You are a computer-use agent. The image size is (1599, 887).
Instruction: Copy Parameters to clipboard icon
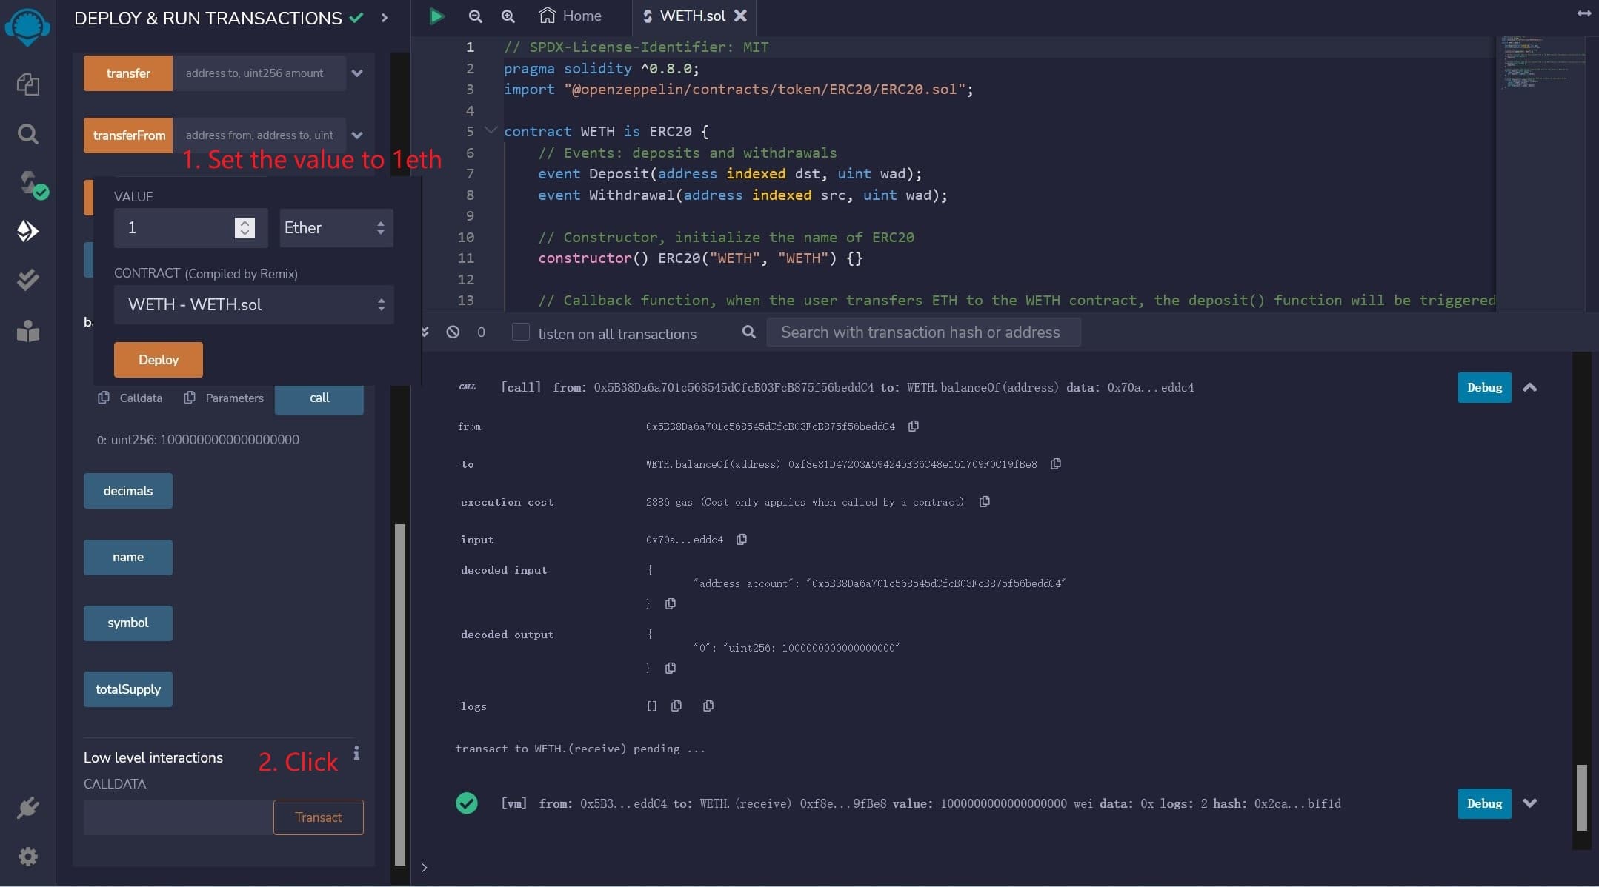(x=190, y=398)
